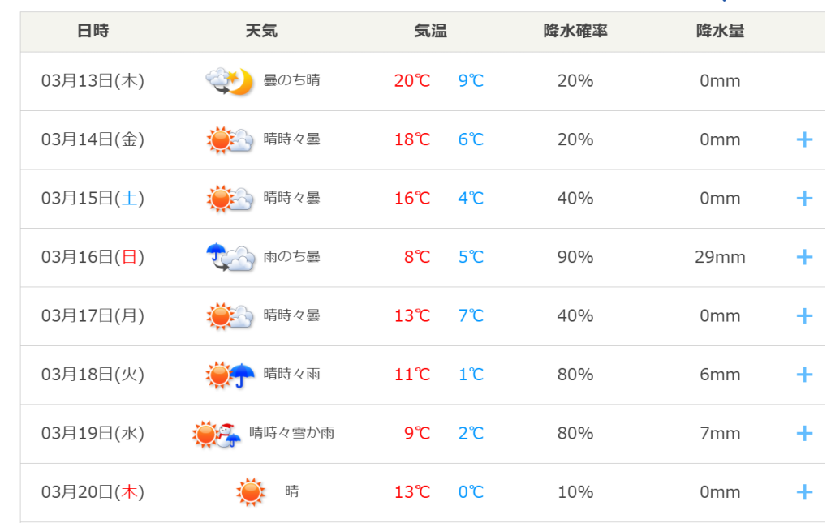Expand hourly details for 03月14日(金)

click(x=804, y=139)
